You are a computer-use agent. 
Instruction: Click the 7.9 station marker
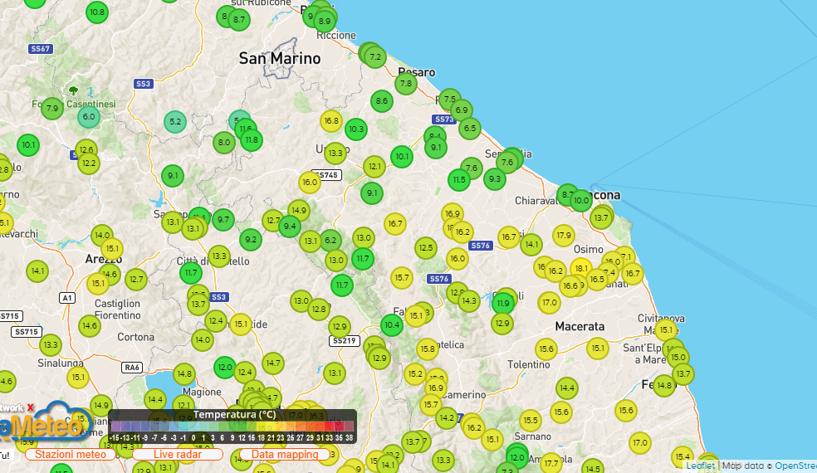point(52,109)
